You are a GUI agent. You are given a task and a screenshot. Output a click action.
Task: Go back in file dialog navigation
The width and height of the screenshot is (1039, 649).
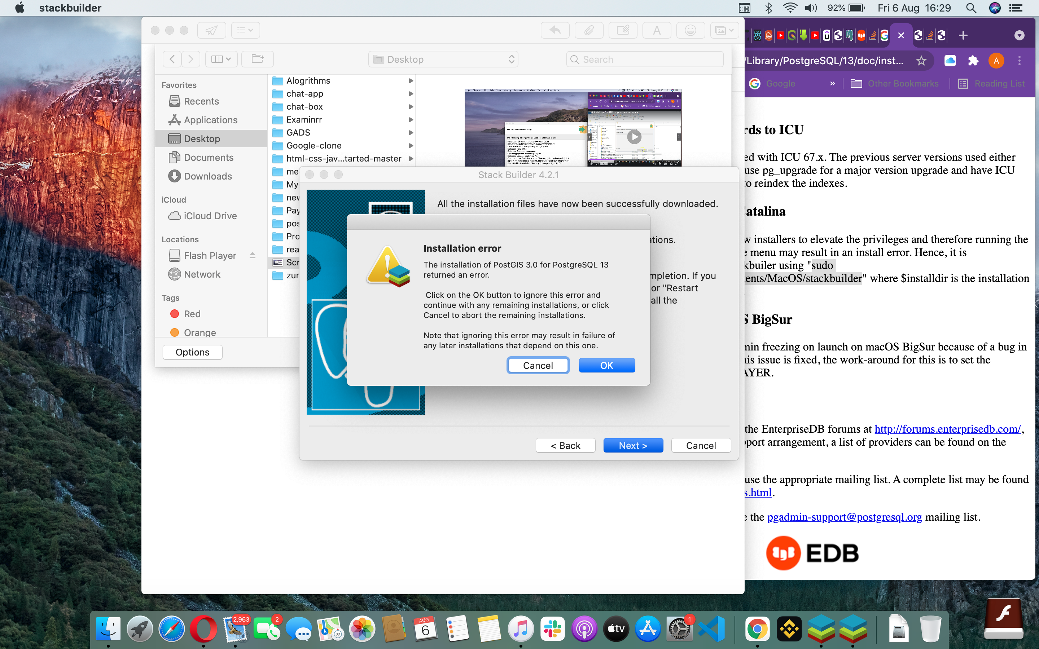coord(172,59)
